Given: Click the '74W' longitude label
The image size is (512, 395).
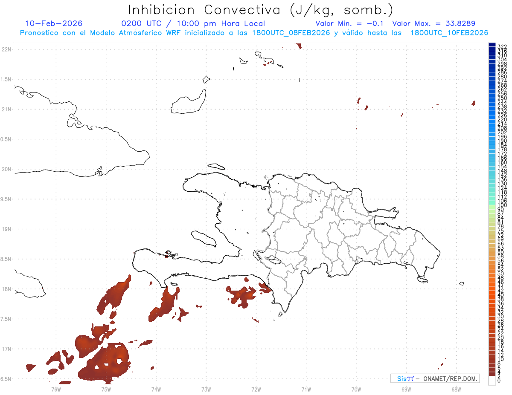Looking at the screenshot, I should tap(156, 389).
